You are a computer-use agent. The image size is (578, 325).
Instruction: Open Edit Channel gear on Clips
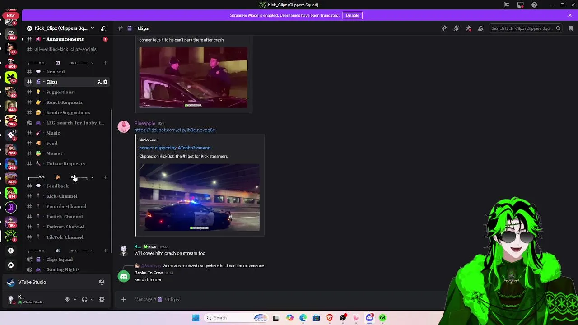(105, 82)
